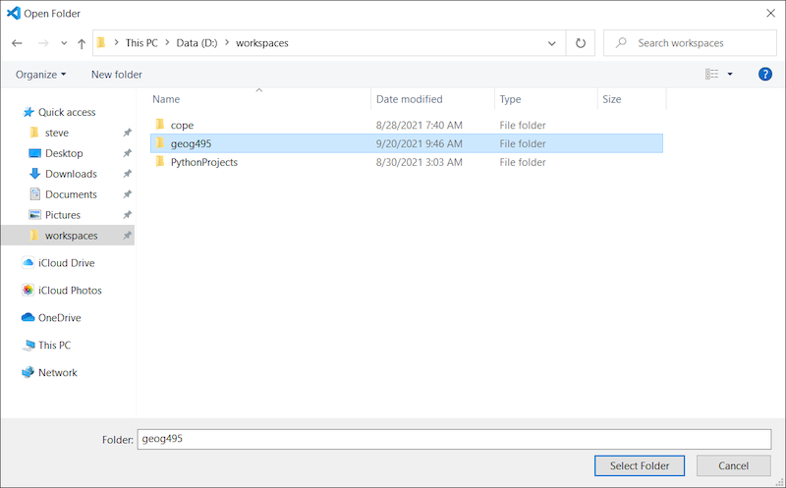The width and height of the screenshot is (786, 488).
Task: Select iCloud Drive in navigation pane
Action: pyautogui.click(x=66, y=263)
